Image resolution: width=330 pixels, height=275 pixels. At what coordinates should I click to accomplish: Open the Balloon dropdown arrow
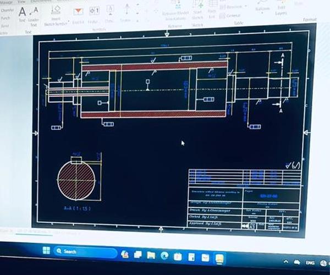[262, 13]
